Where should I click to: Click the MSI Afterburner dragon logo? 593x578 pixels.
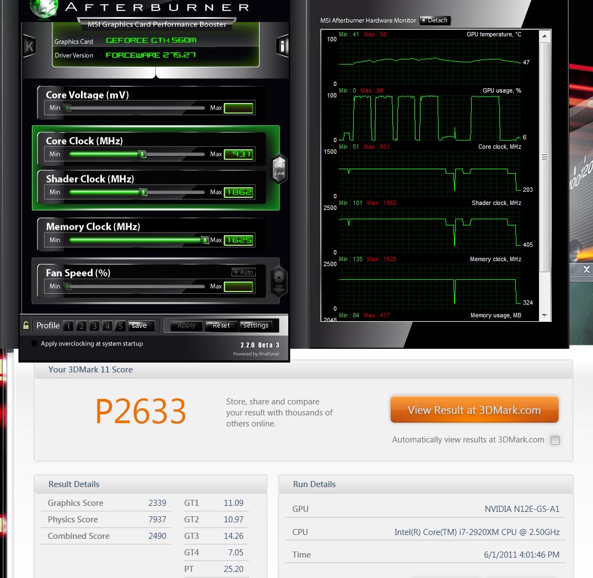[x=44, y=8]
